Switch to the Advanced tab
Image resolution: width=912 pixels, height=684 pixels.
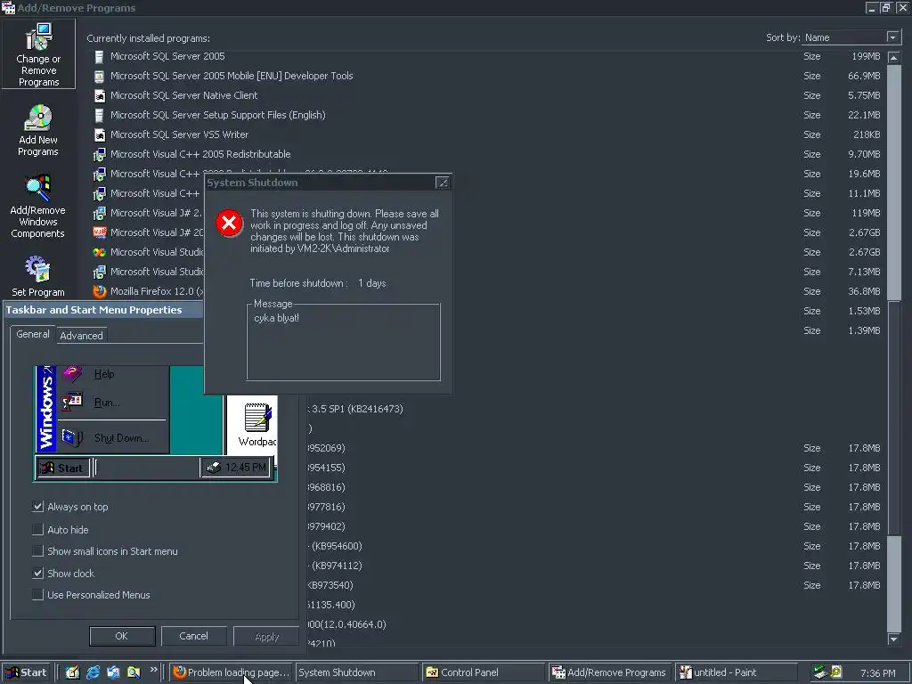pos(81,336)
